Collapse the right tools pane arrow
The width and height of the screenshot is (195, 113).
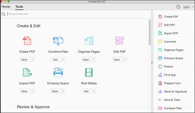tap(152, 62)
